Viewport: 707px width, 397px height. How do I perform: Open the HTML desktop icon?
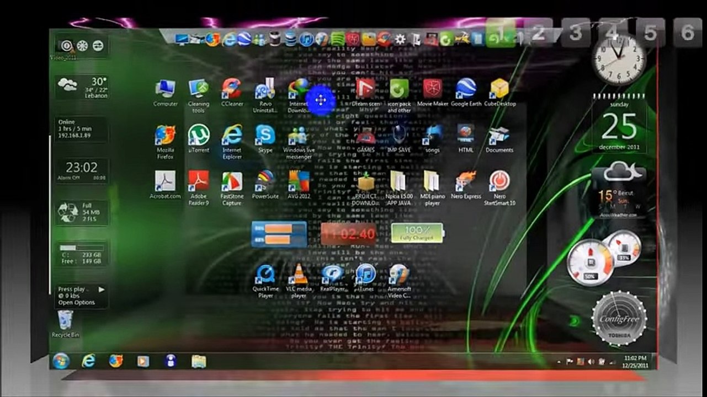(x=466, y=138)
